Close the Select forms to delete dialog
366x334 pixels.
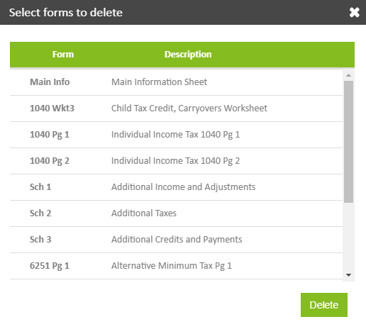point(354,12)
